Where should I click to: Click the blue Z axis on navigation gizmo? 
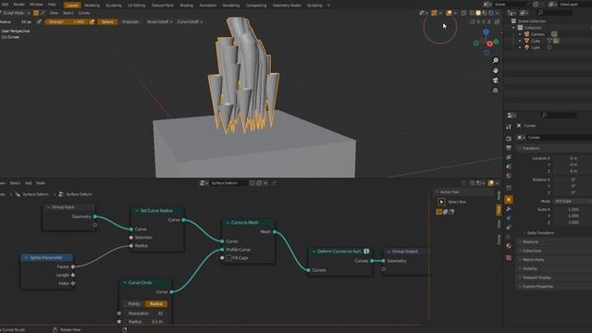[x=486, y=32]
